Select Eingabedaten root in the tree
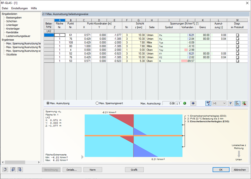251x179 pixels. (10, 14)
